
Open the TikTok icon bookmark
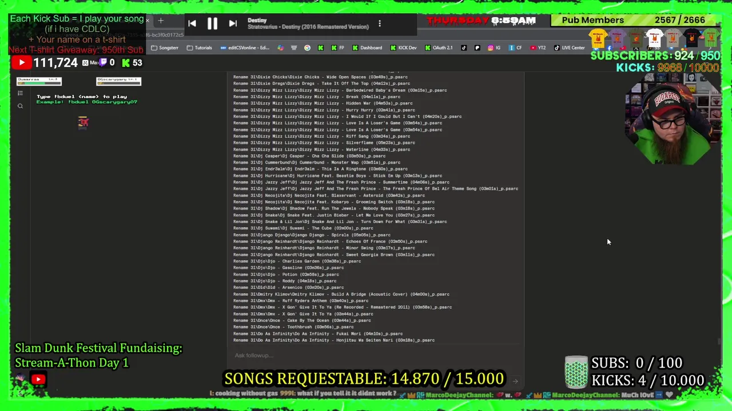[464, 48]
